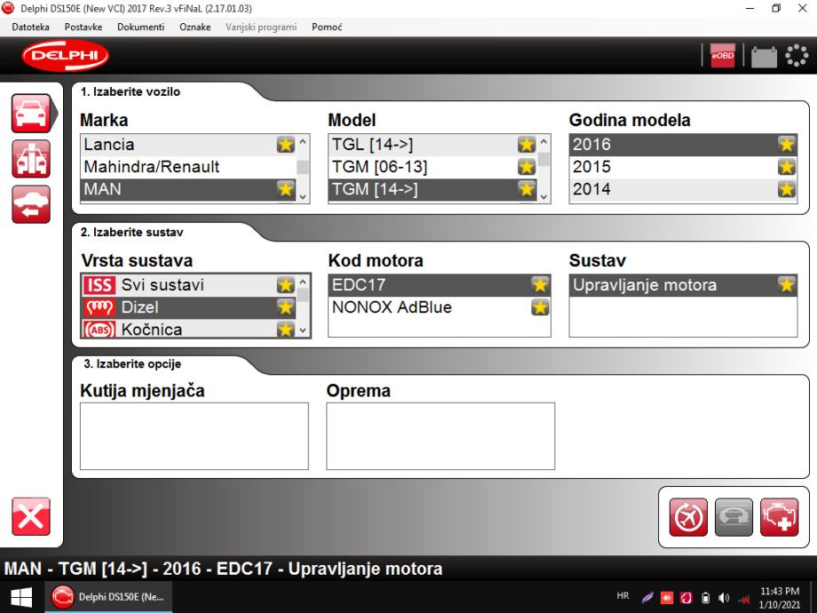This screenshot has height=613, width=817.
Task: Click the HR language indicator
Action: pos(623,596)
